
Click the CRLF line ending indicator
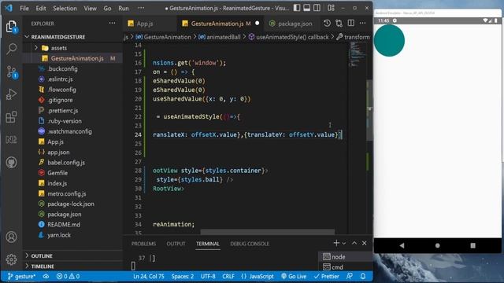[x=228, y=276]
